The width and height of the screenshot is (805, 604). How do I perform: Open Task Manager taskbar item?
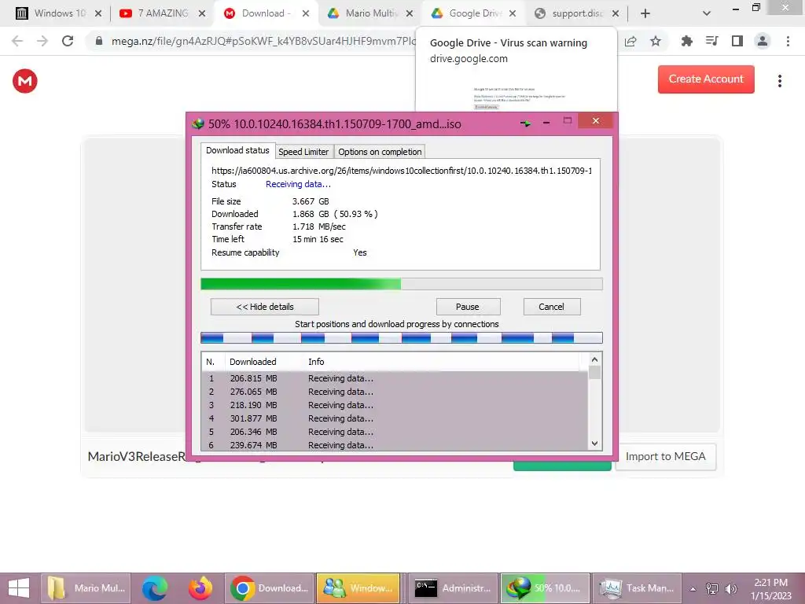click(x=637, y=588)
